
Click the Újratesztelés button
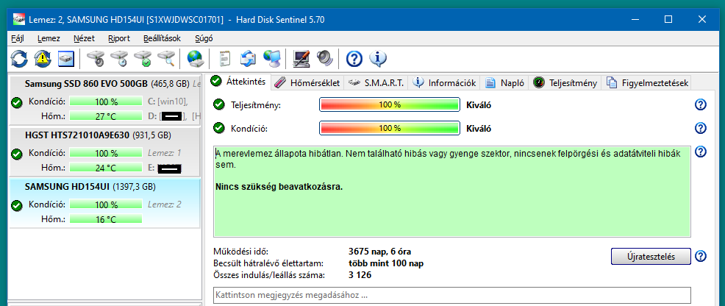point(651,256)
